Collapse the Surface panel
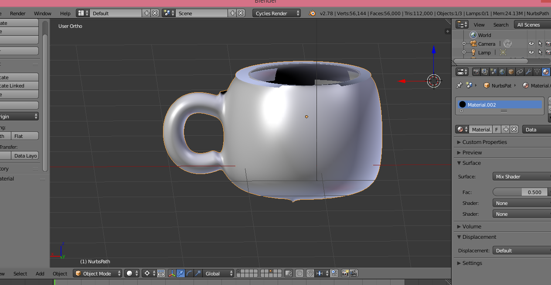Viewport: 551px width, 285px height. [x=471, y=163]
